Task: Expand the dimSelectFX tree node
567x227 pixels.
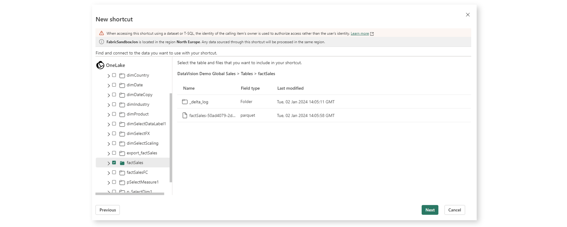Action: click(x=109, y=134)
